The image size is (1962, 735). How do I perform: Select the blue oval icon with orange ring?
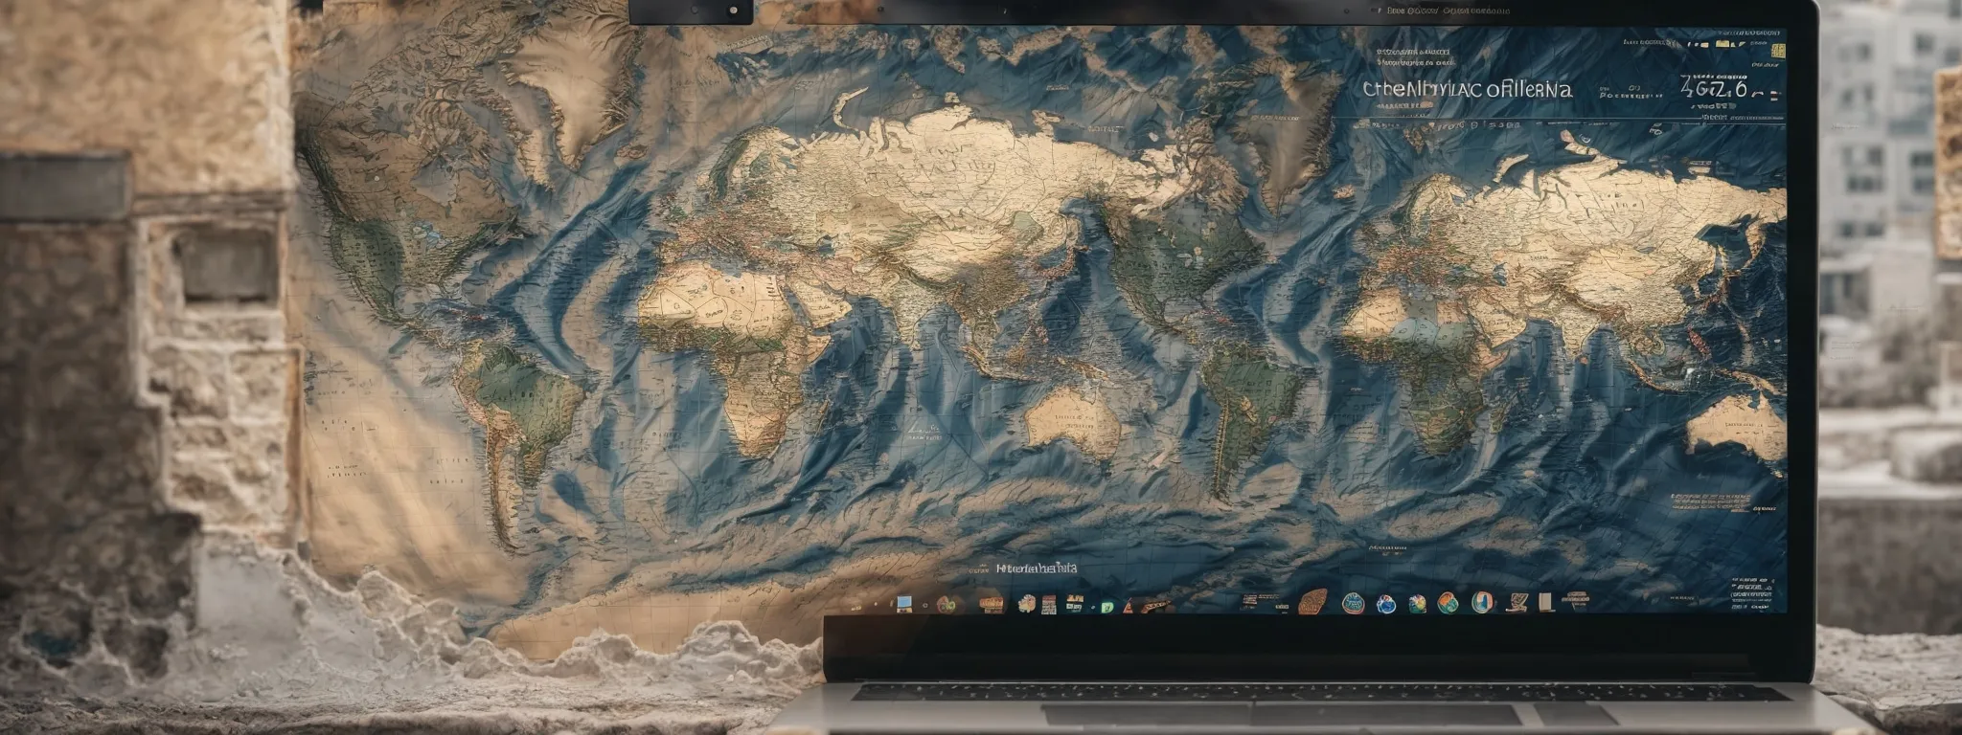point(1482,602)
